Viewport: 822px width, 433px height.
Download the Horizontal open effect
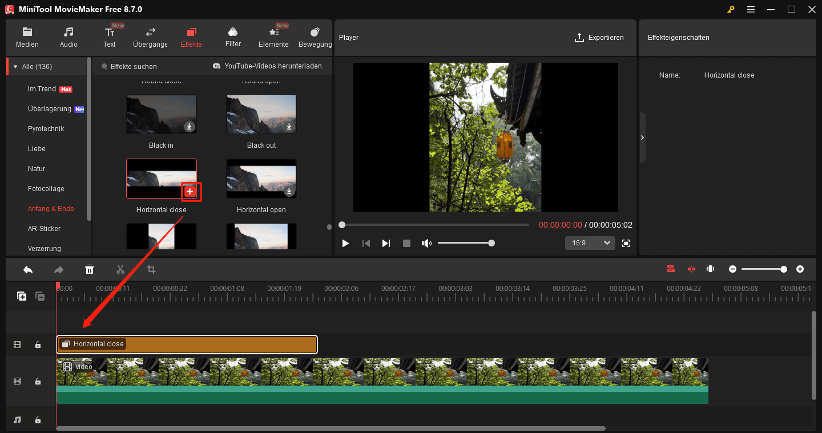289,191
